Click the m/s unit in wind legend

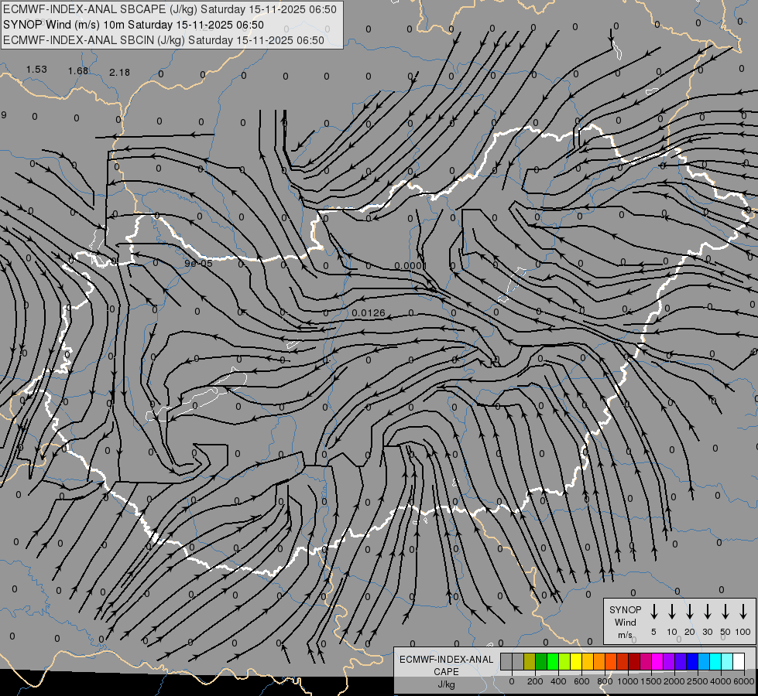[x=625, y=635]
